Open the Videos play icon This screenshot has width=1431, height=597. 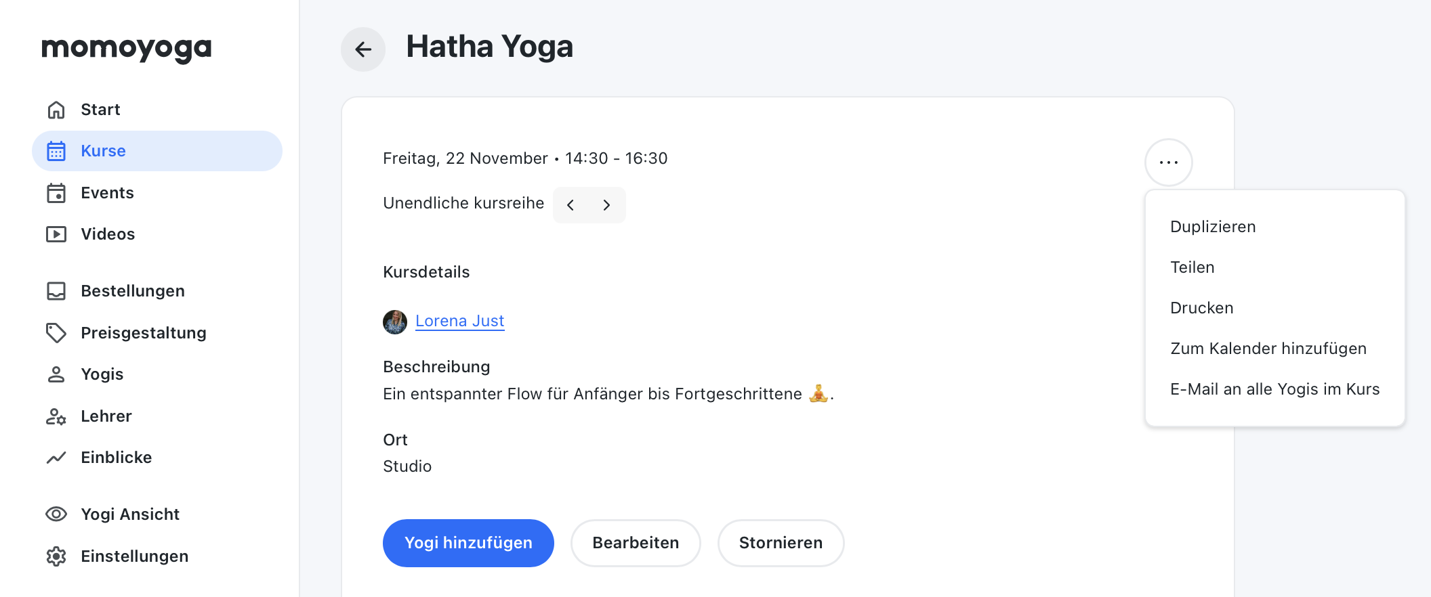[x=56, y=234]
